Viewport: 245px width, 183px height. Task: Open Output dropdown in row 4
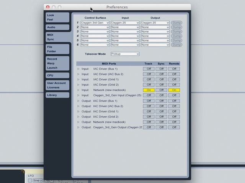point(155,36)
